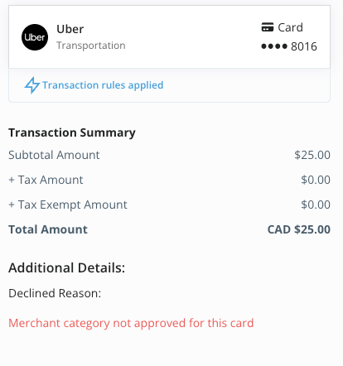This screenshot has height=366, width=343.
Task: Click the Transaction Summary heading
Action: tap(72, 132)
